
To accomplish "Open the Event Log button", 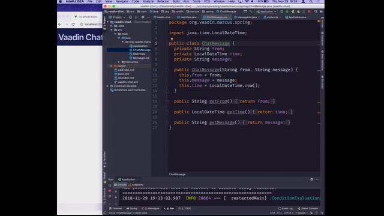I will point(286,208).
